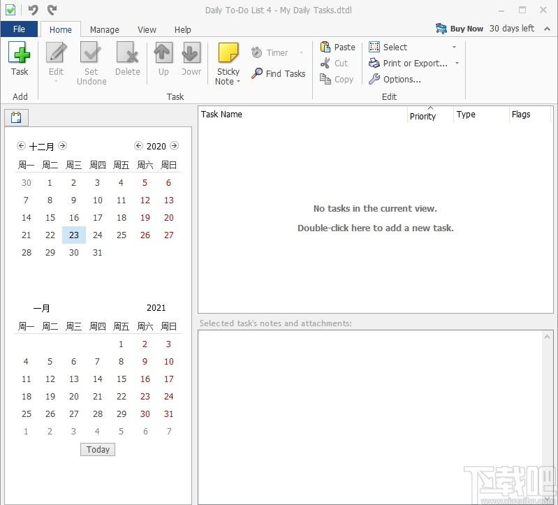Click the Select marquee icon
558x505 pixels.
(374, 47)
